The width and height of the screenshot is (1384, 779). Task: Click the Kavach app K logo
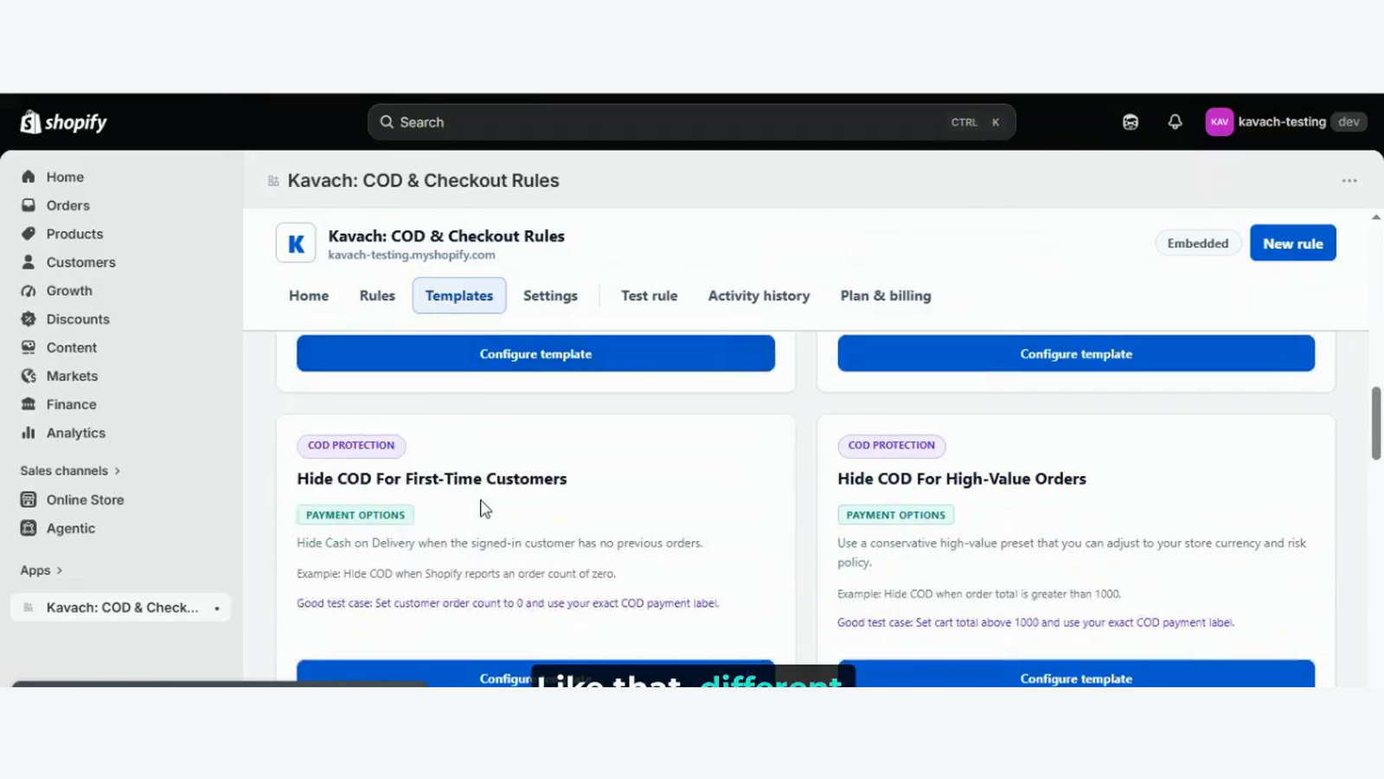click(x=296, y=243)
